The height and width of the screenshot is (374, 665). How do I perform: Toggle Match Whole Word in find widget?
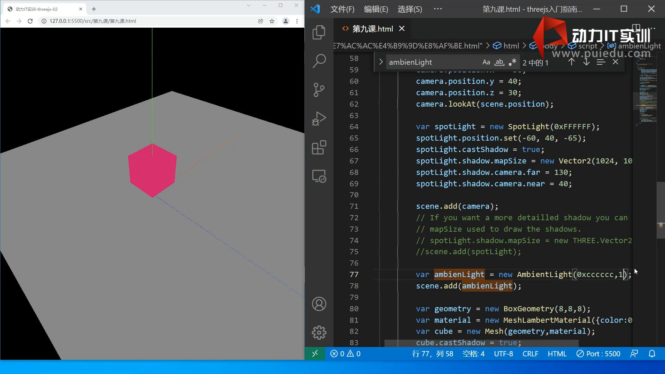tap(499, 62)
